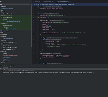Click the layout folder icon
Screen dimensions: 108x97
(x=2, y=36)
